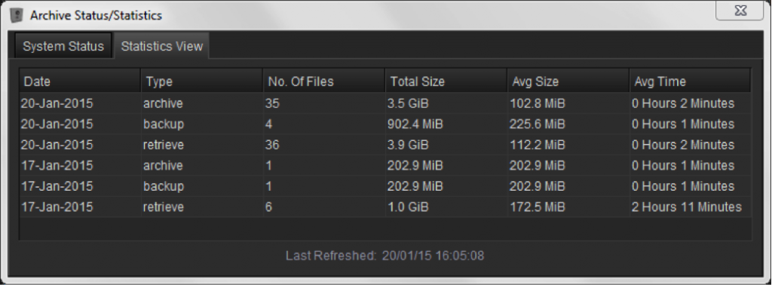Select the 17-Jan-2015 retrieve row
The image size is (772, 285).
385,207
